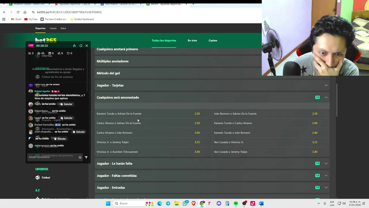Image resolution: width=369 pixels, height=208 pixels.
Task: Click CA badge on Jugador - Le harán falta
Action: (317, 164)
